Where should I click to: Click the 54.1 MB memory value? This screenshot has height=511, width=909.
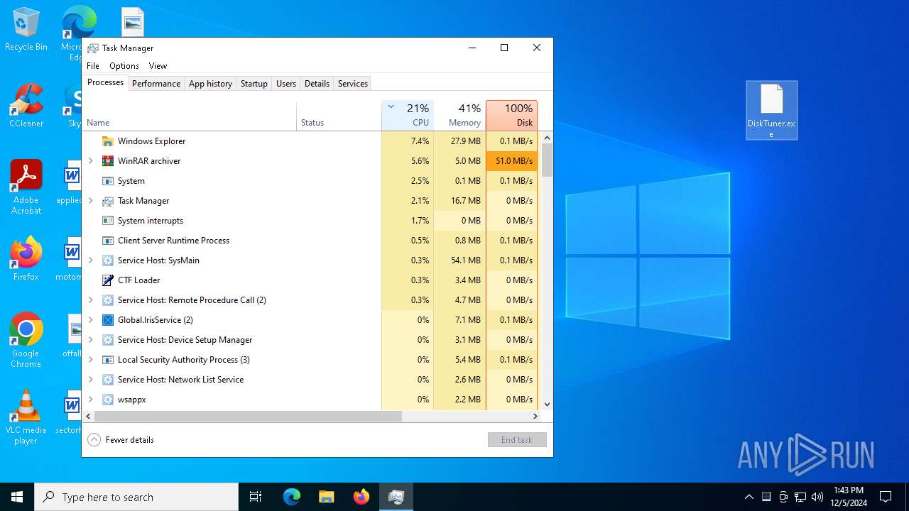(459, 260)
